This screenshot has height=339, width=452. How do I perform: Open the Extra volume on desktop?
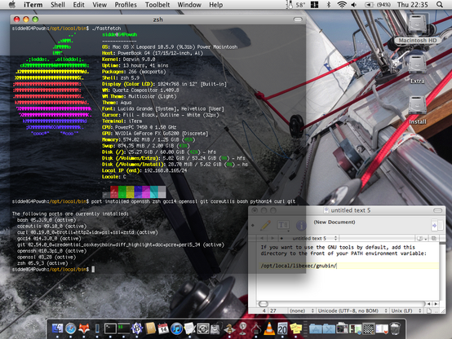tap(417, 69)
